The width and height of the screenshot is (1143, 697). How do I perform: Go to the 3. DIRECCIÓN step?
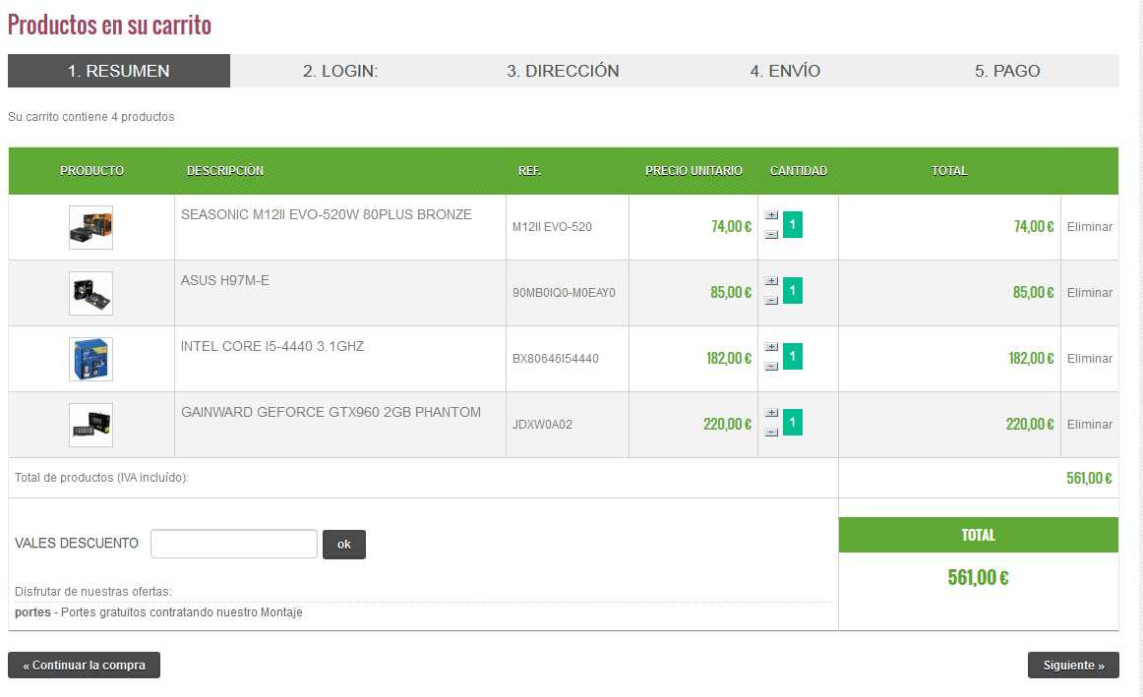[563, 71]
